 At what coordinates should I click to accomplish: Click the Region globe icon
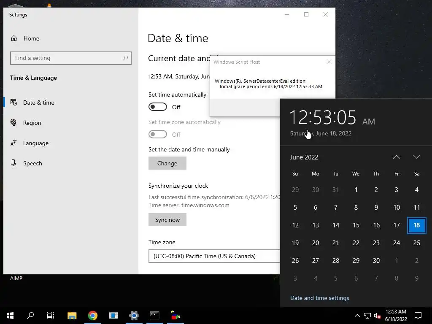click(13, 122)
